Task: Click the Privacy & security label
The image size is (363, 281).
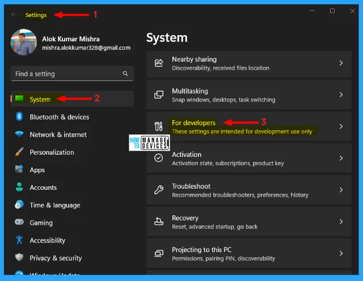Action: coord(56,258)
